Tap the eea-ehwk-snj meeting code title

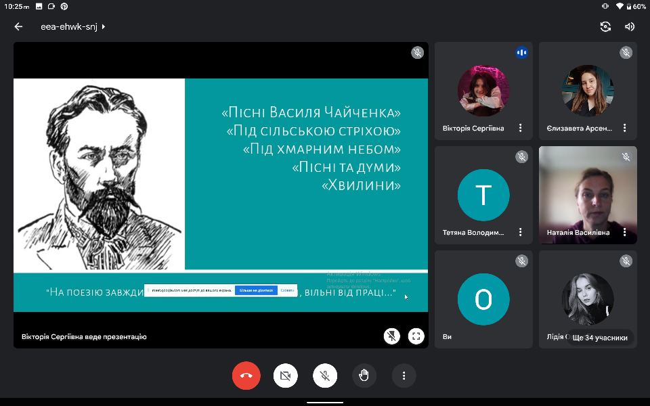pyautogui.click(x=69, y=27)
